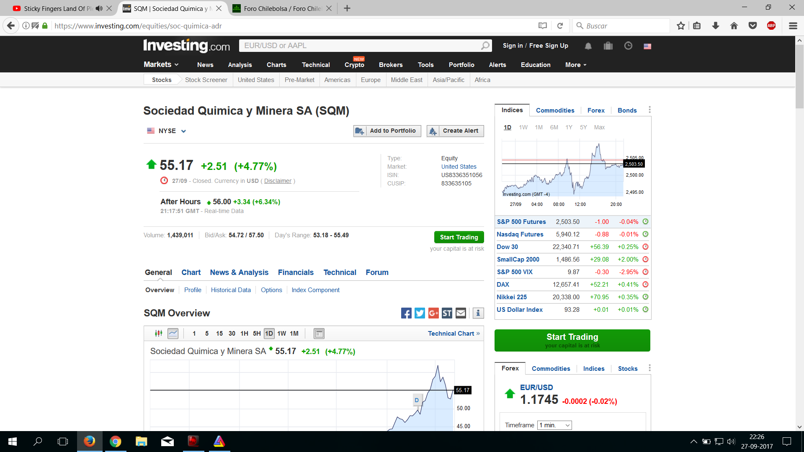The height and width of the screenshot is (452, 804).
Task: Open the portfolio briefcase icon in header
Action: pos(608,46)
